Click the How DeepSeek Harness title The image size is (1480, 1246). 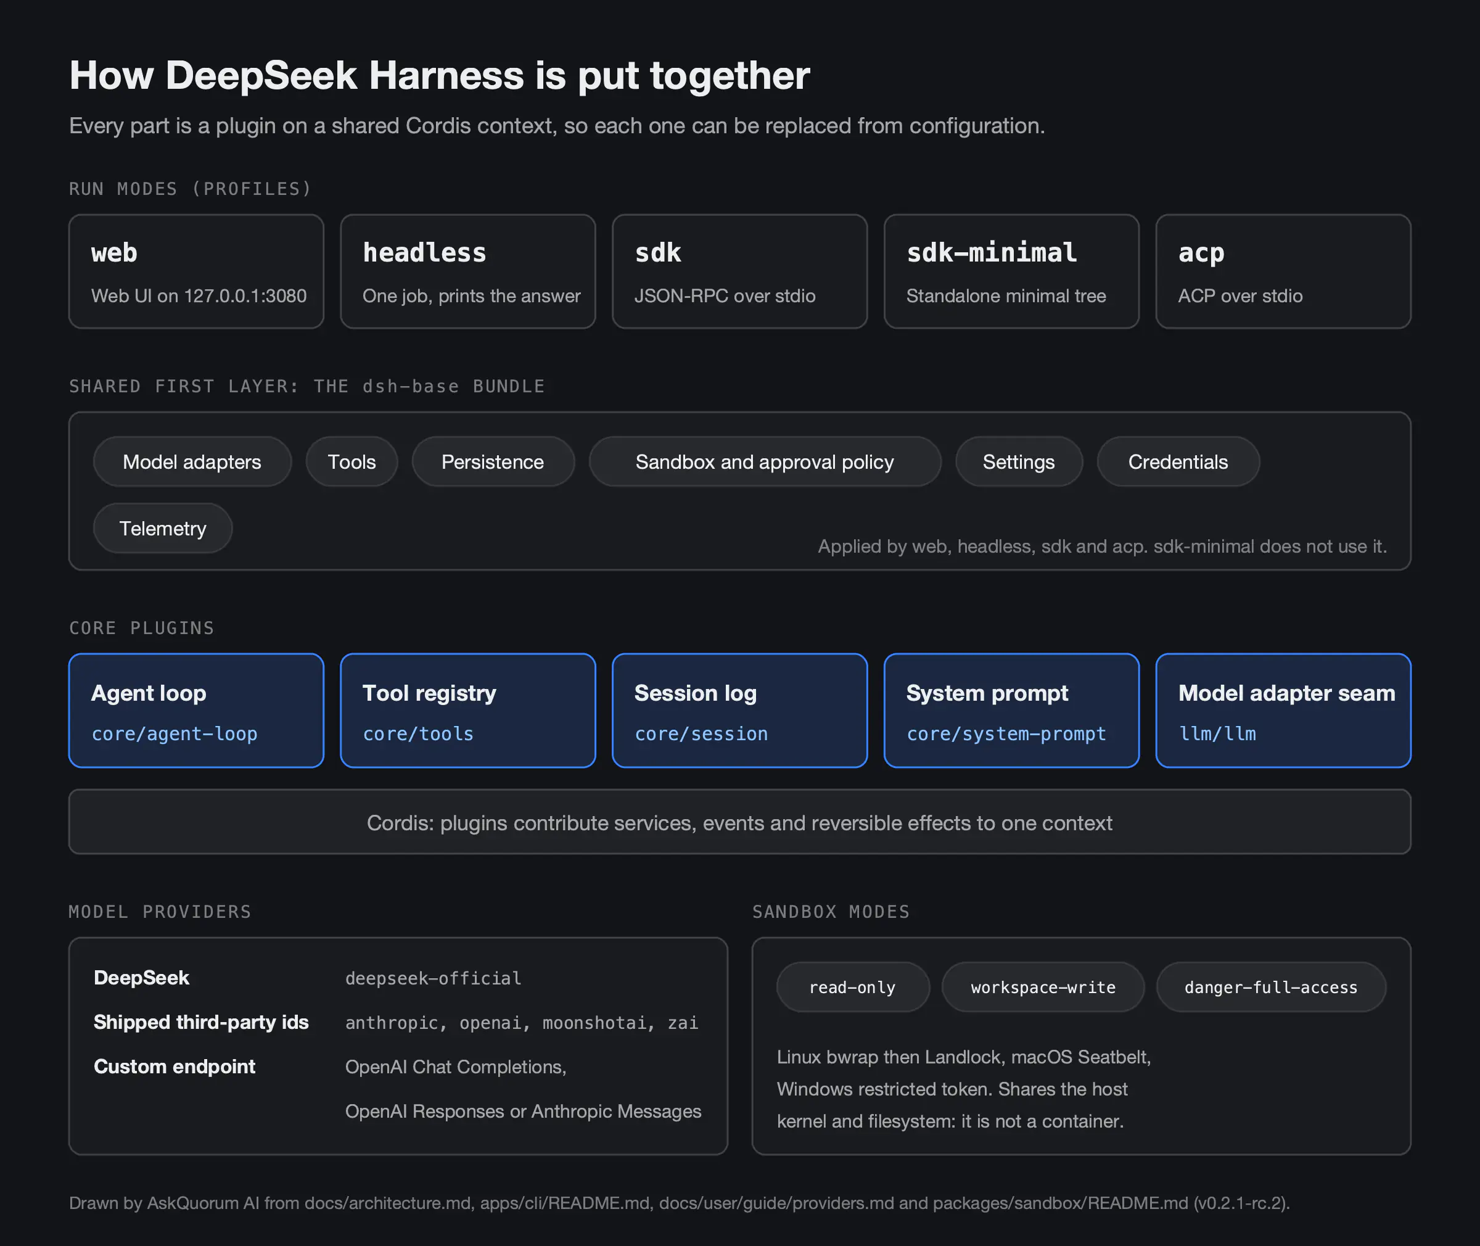pyautogui.click(x=439, y=75)
